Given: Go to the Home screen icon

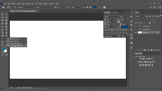Looking at the screenshot, I should click(x=3, y=7).
